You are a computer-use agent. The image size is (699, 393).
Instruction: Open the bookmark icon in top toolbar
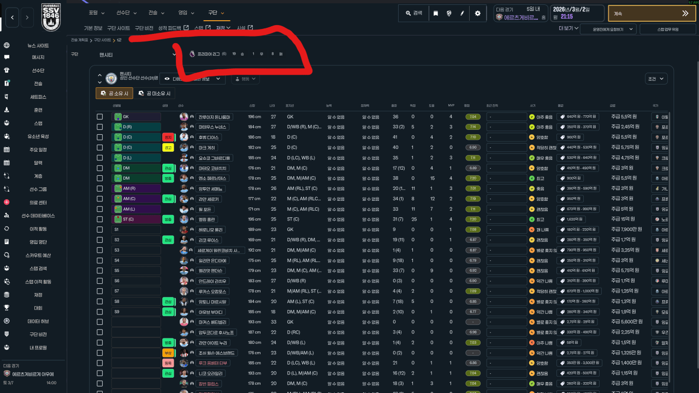[435, 13]
